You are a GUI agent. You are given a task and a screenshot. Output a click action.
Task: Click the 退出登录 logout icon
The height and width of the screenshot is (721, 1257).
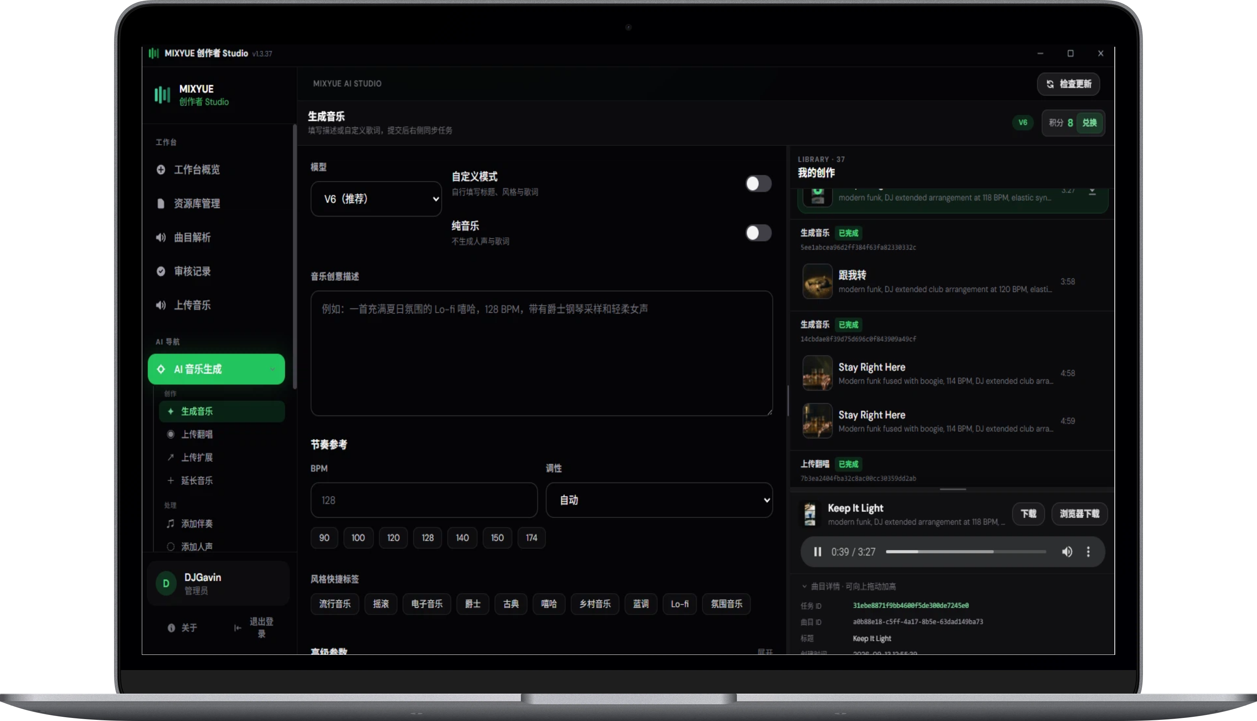pos(238,628)
